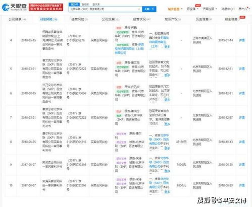Select the 查公司 search mode tab
The image size is (252, 207).
(x=74, y=5)
